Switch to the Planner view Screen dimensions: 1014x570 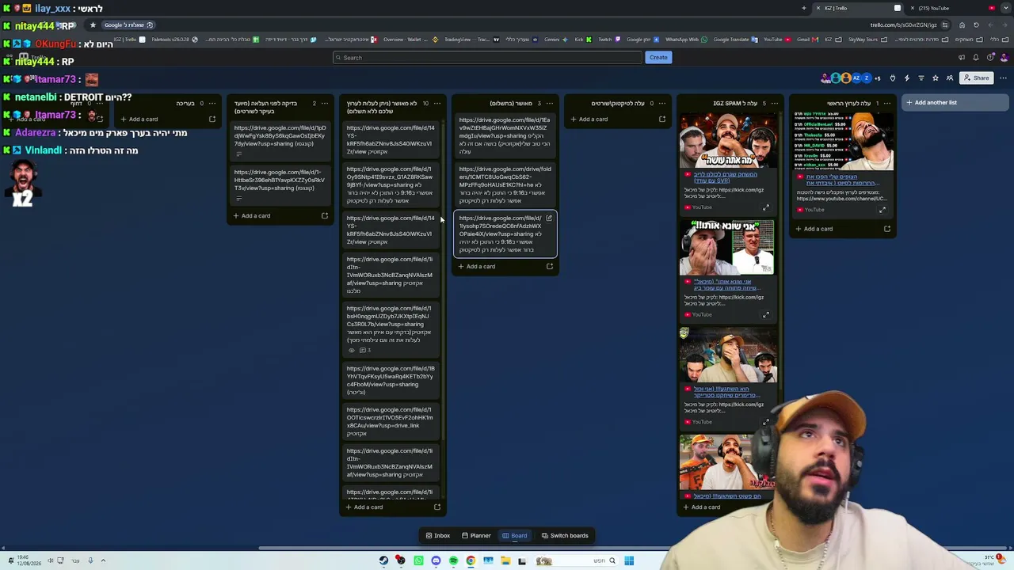[x=476, y=536]
